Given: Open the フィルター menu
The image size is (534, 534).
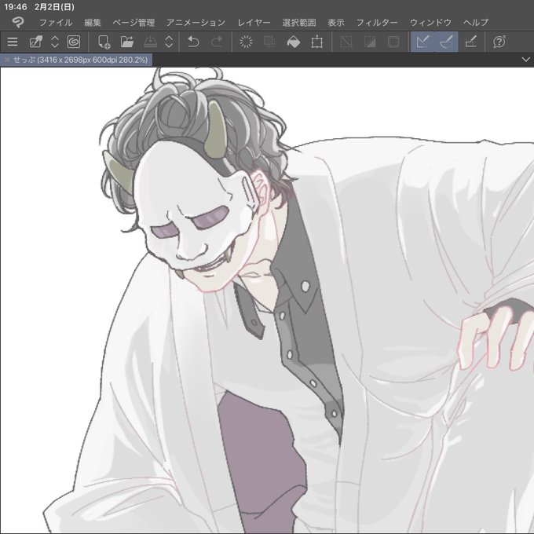Looking at the screenshot, I should pyautogui.click(x=377, y=23).
